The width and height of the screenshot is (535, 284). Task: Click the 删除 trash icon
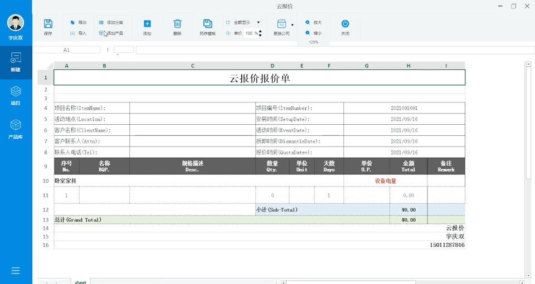pos(177,24)
